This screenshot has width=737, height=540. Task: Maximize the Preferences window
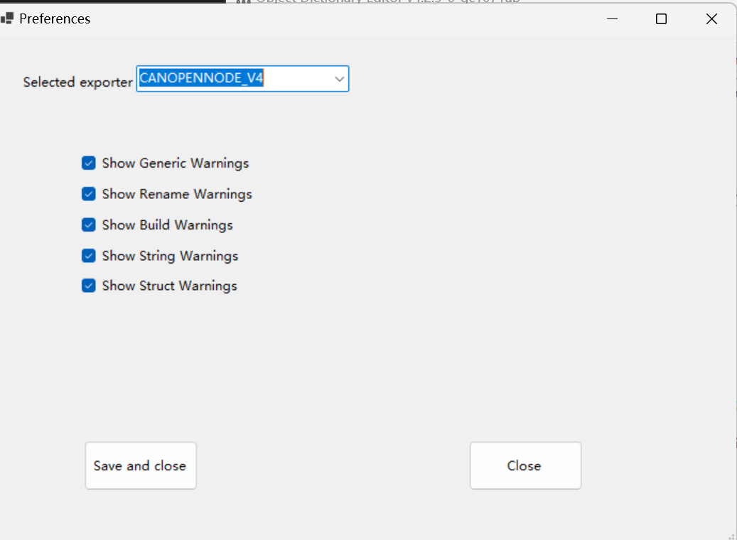661,18
